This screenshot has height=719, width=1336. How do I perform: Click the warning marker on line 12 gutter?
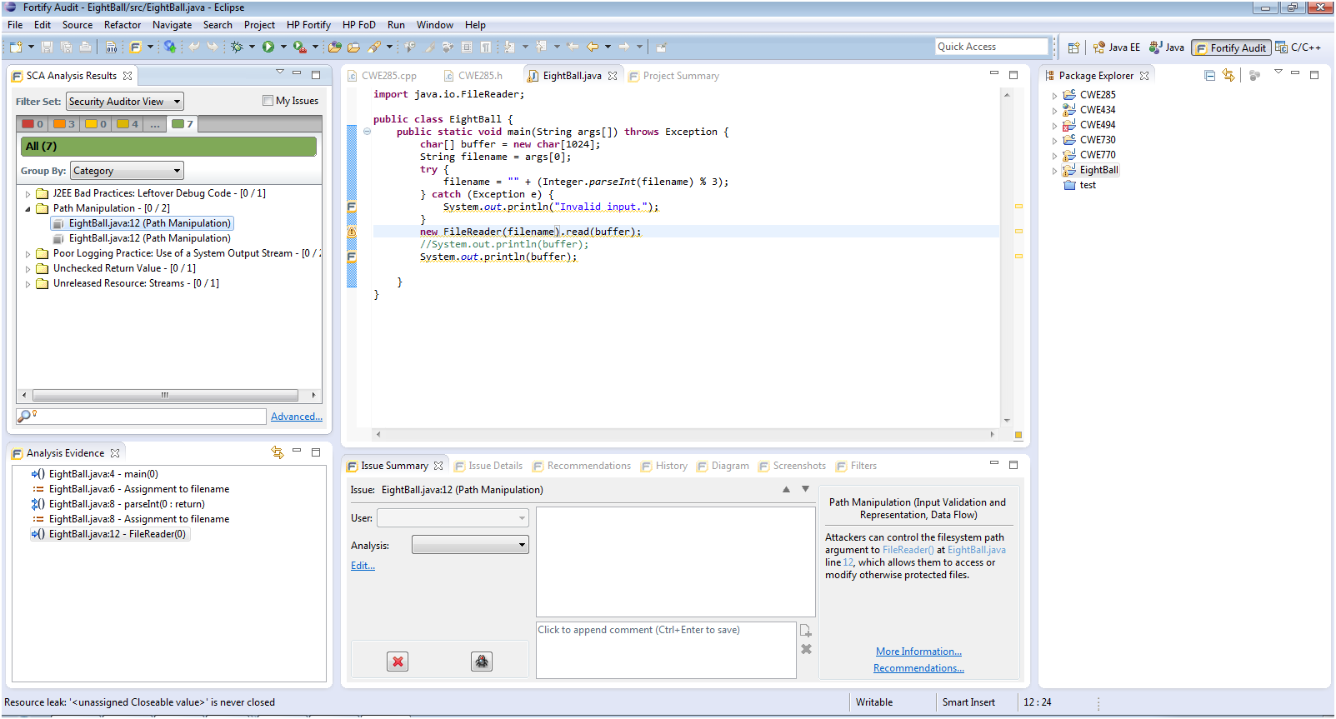pos(352,232)
